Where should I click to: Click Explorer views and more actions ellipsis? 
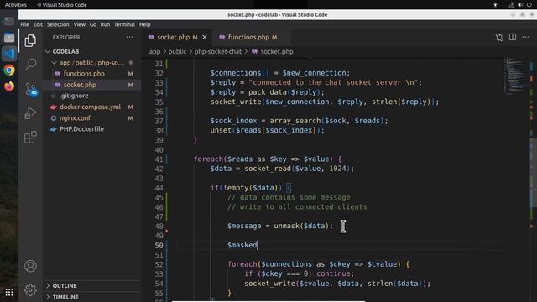(x=129, y=37)
